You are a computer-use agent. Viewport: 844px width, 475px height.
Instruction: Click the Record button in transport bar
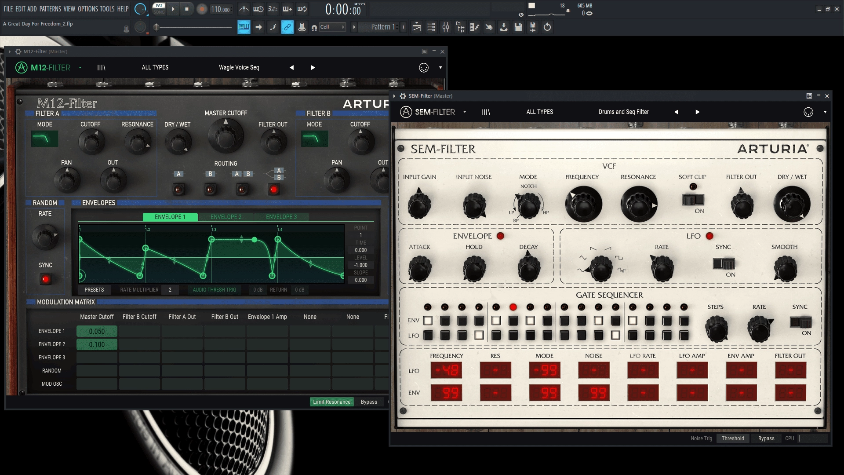tap(202, 9)
